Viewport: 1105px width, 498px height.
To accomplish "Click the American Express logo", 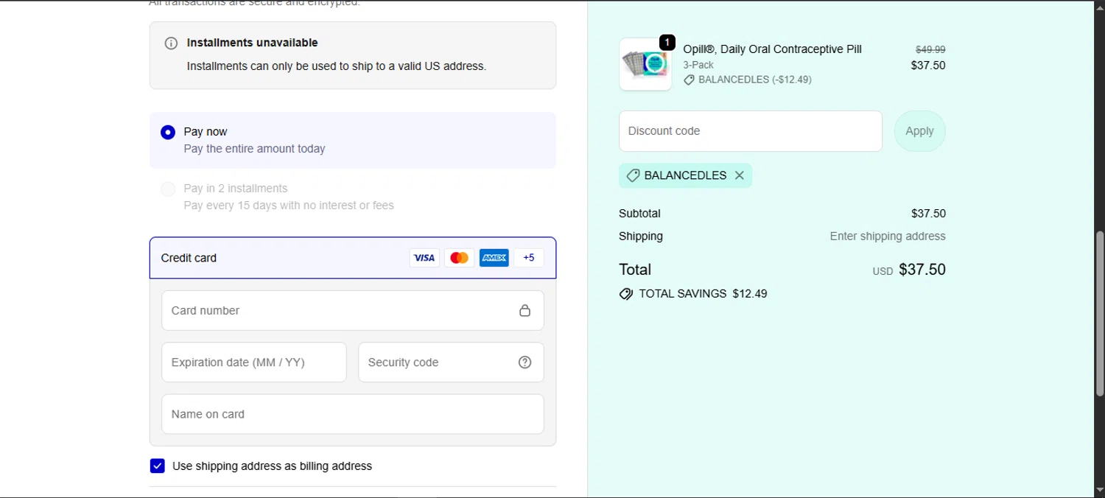I will tap(494, 258).
